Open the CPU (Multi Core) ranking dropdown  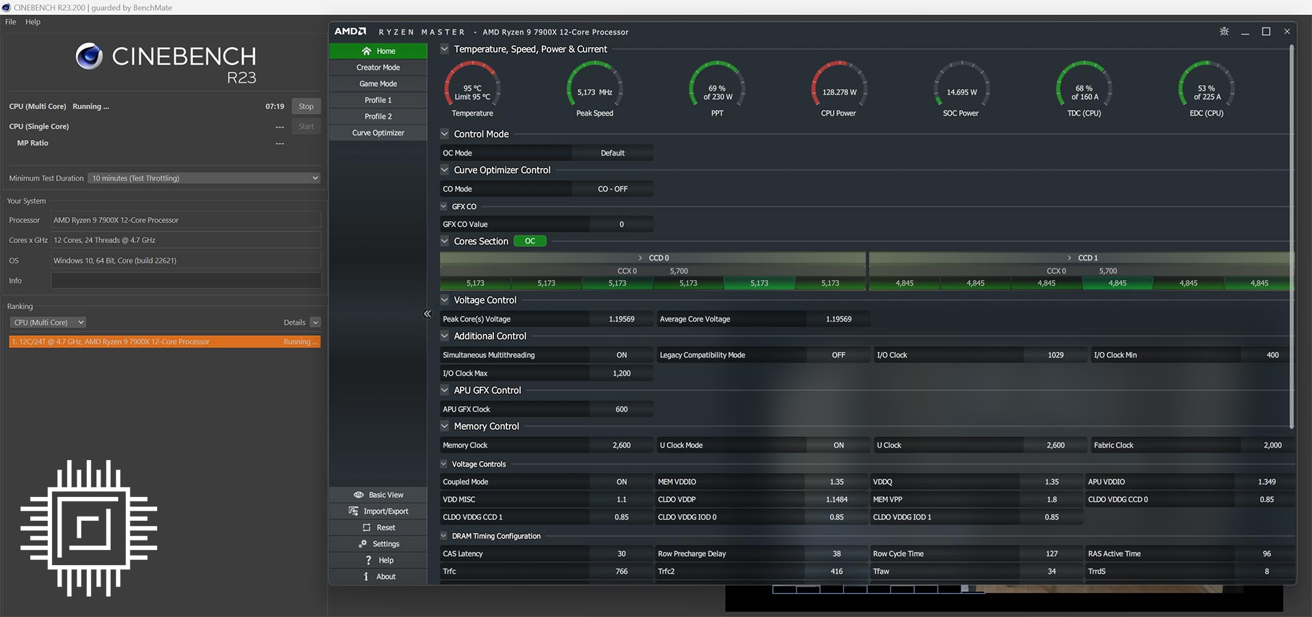(x=48, y=322)
